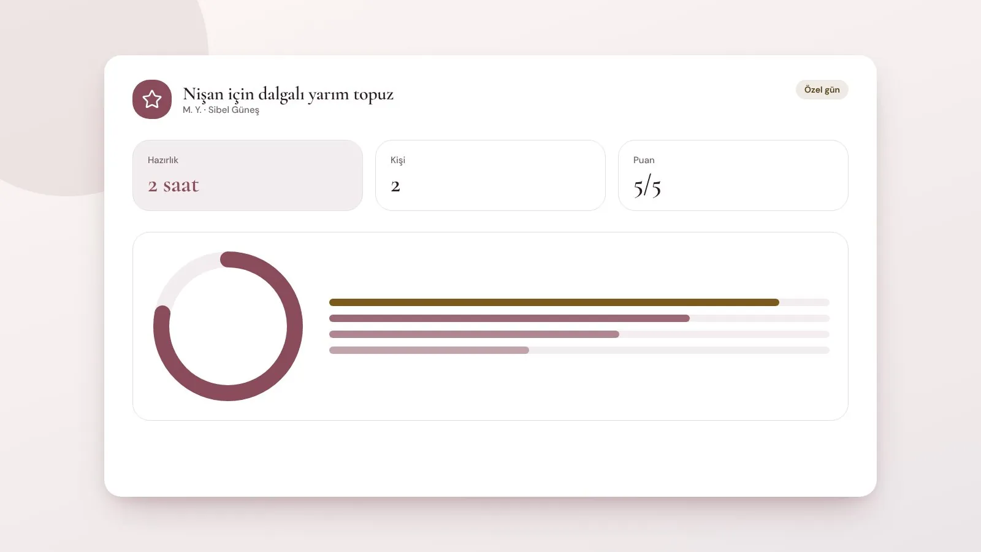The height and width of the screenshot is (552, 981).
Task: Click the Kişi count value 2
Action: pyautogui.click(x=395, y=186)
